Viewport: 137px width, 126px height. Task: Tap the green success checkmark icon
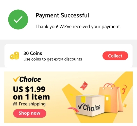tap(18, 20)
